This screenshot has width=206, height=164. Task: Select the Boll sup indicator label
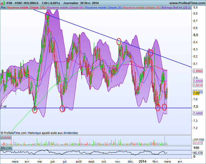tap(167, 7)
